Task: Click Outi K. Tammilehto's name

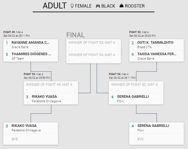Action: [155, 43]
